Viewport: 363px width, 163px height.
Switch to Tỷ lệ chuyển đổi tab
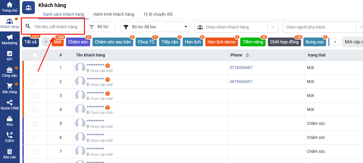pyautogui.click(x=158, y=14)
